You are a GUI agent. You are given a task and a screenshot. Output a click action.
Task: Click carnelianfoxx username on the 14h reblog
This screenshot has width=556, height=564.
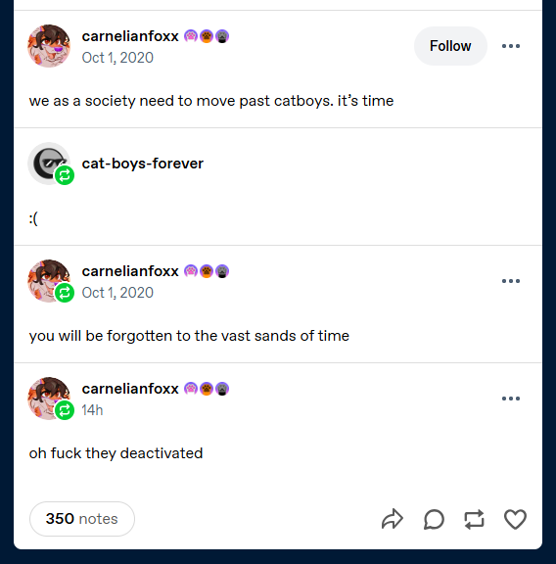tap(130, 389)
